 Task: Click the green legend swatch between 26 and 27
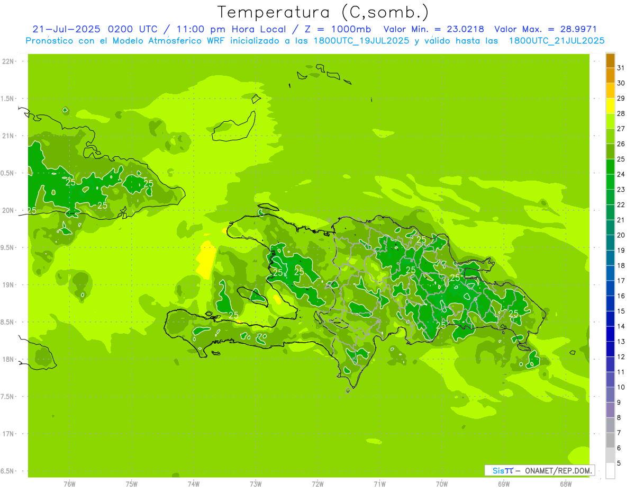(610, 137)
